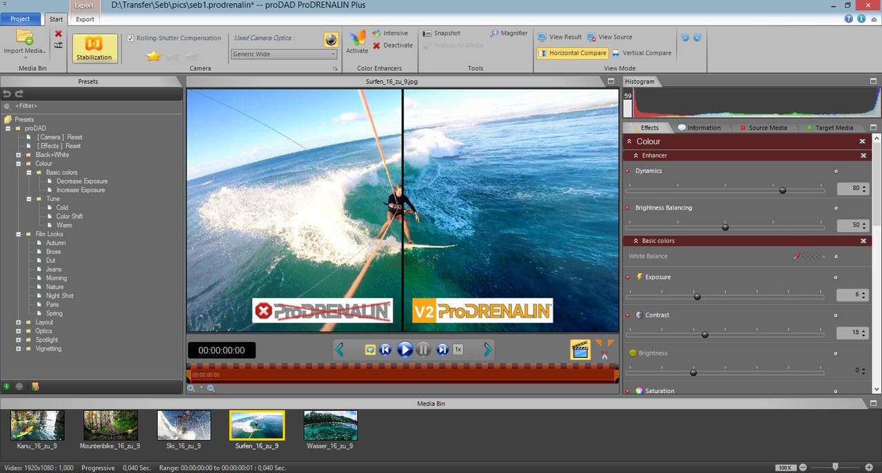Apply the Warm tune preset
This screenshot has height=473, width=882.
pyautogui.click(x=64, y=225)
